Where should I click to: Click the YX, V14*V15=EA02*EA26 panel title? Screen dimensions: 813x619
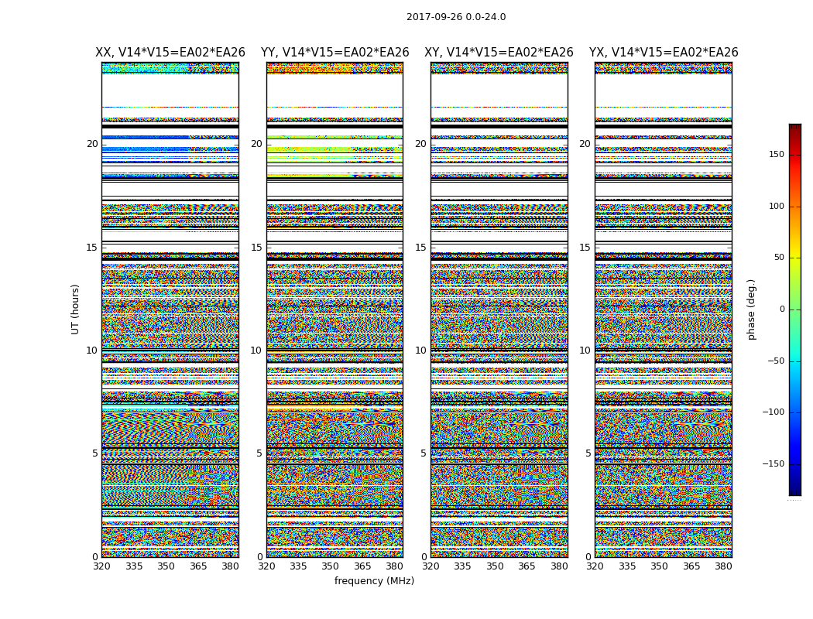point(664,53)
